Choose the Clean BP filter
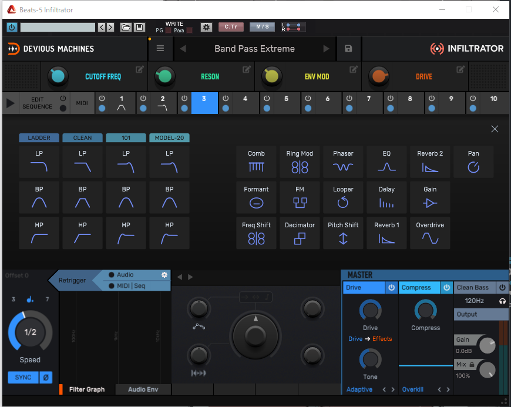Viewport: 511px width, 407px height. click(x=82, y=197)
